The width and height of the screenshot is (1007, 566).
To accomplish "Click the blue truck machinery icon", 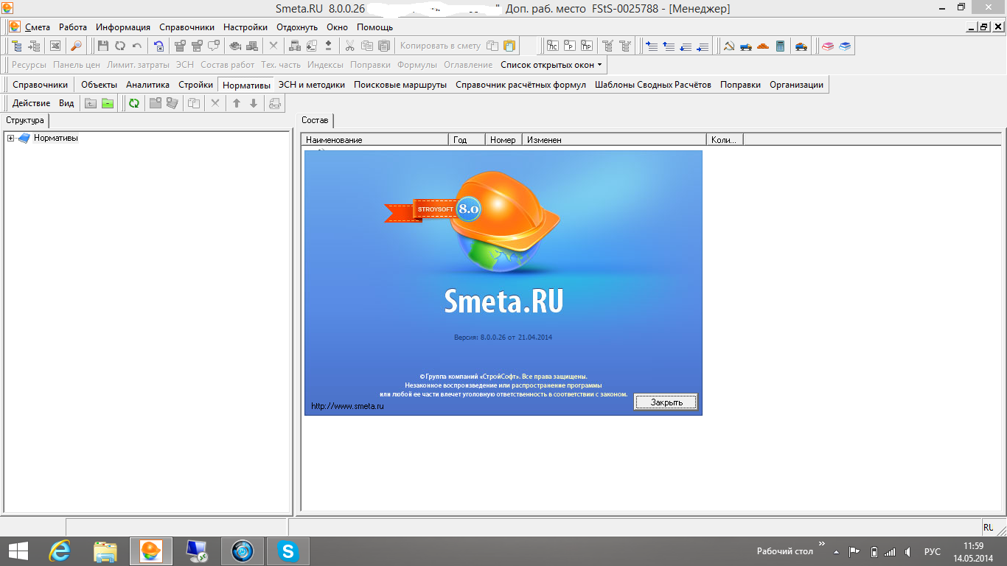I will pos(746,46).
